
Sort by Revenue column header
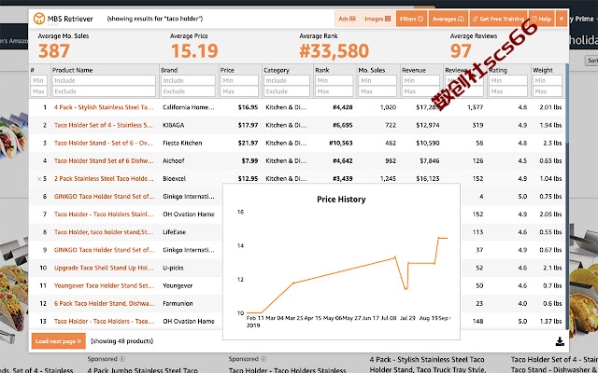[414, 70]
